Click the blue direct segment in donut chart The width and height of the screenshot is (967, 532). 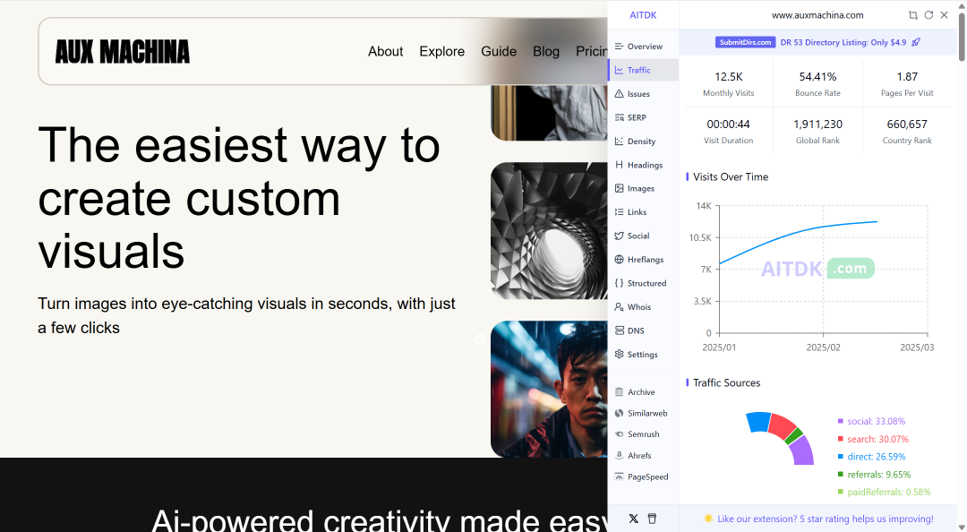(758, 422)
